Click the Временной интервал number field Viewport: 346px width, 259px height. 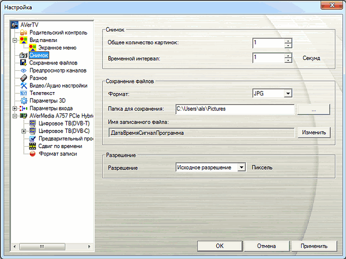(269, 58)
